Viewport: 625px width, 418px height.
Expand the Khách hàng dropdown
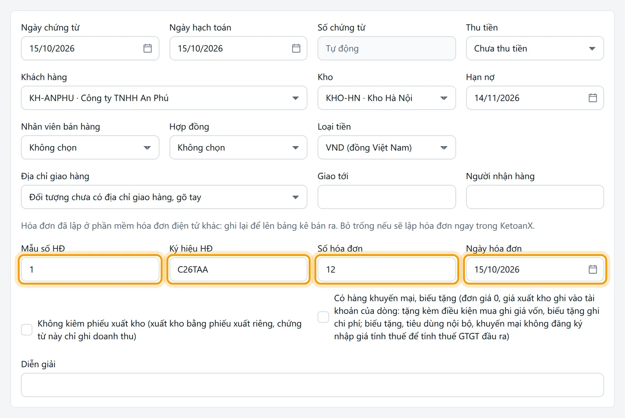click(x=164, y=98)
